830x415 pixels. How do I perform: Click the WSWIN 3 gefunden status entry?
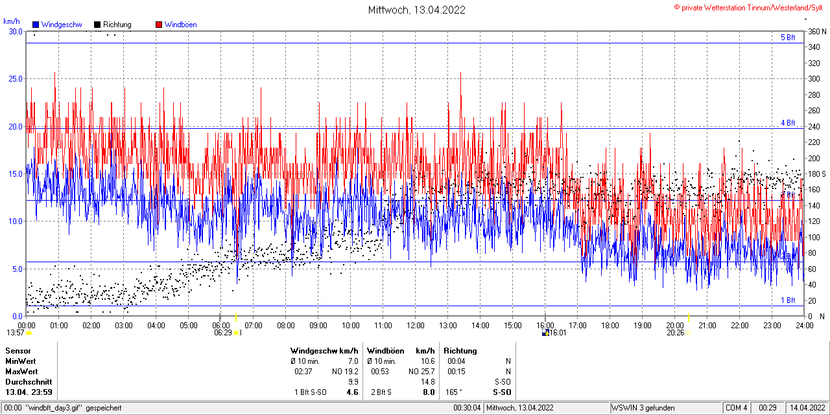(x=643, y=408)
